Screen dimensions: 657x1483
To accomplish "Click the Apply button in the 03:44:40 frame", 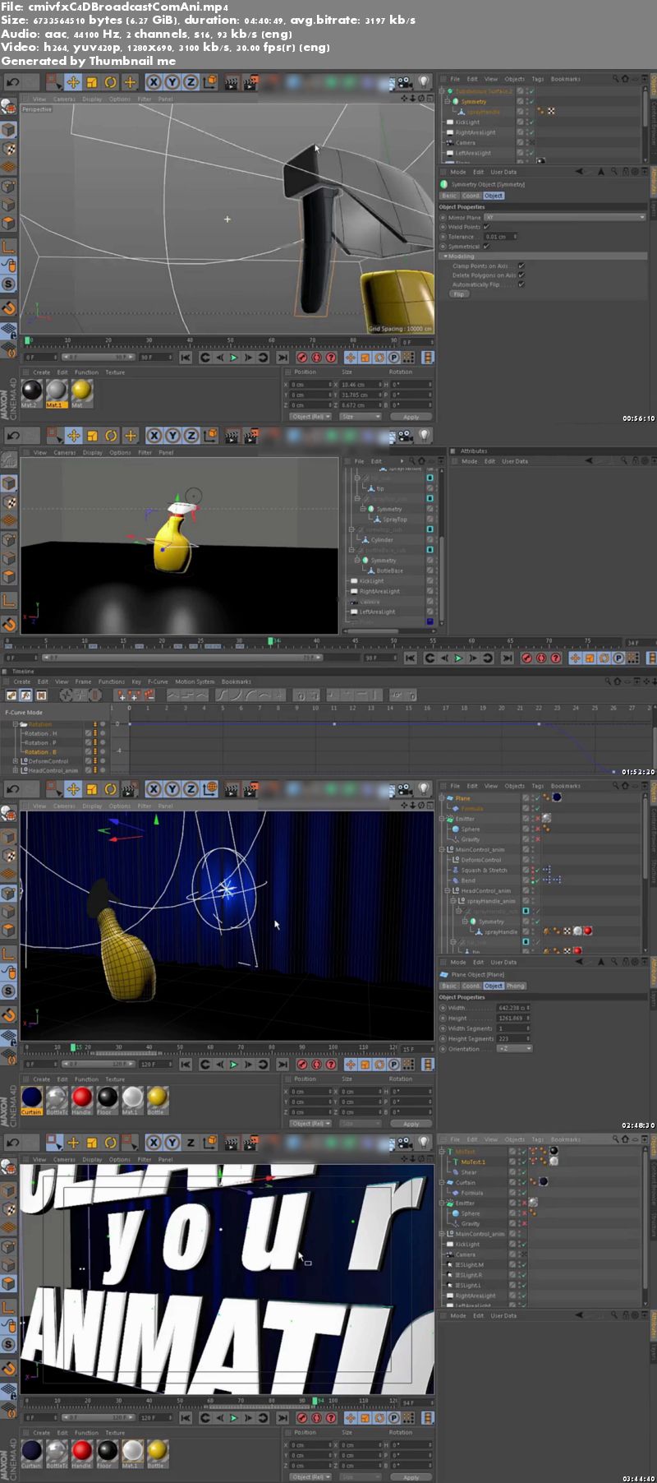I will coord(411,1477).
